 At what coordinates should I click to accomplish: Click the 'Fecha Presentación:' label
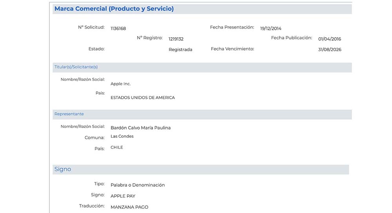click(232, 27)
